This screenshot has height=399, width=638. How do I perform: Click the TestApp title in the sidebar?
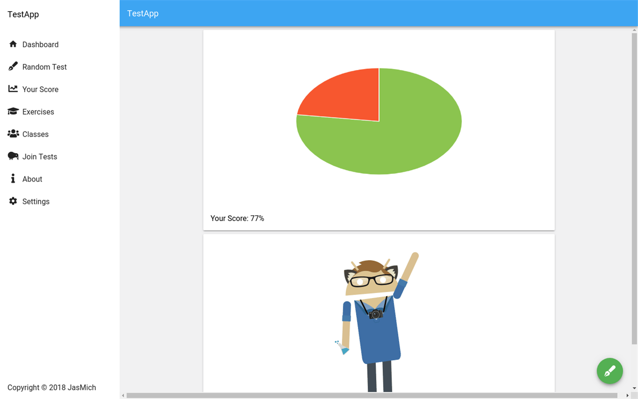click(23, 14)
